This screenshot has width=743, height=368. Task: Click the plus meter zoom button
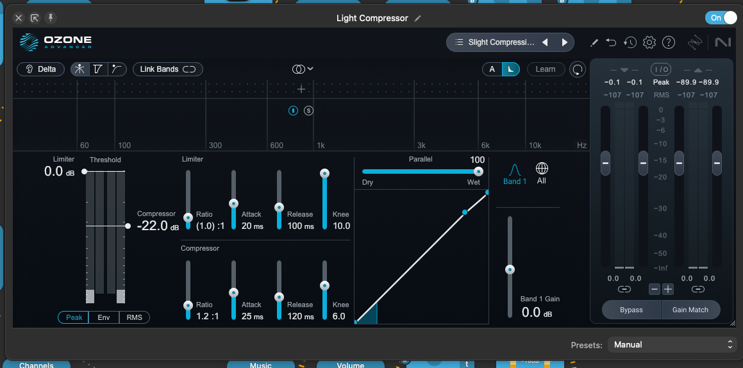click(x=667, y=289)
